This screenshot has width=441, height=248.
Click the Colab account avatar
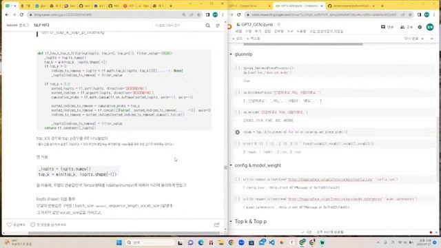pos(430,27)
